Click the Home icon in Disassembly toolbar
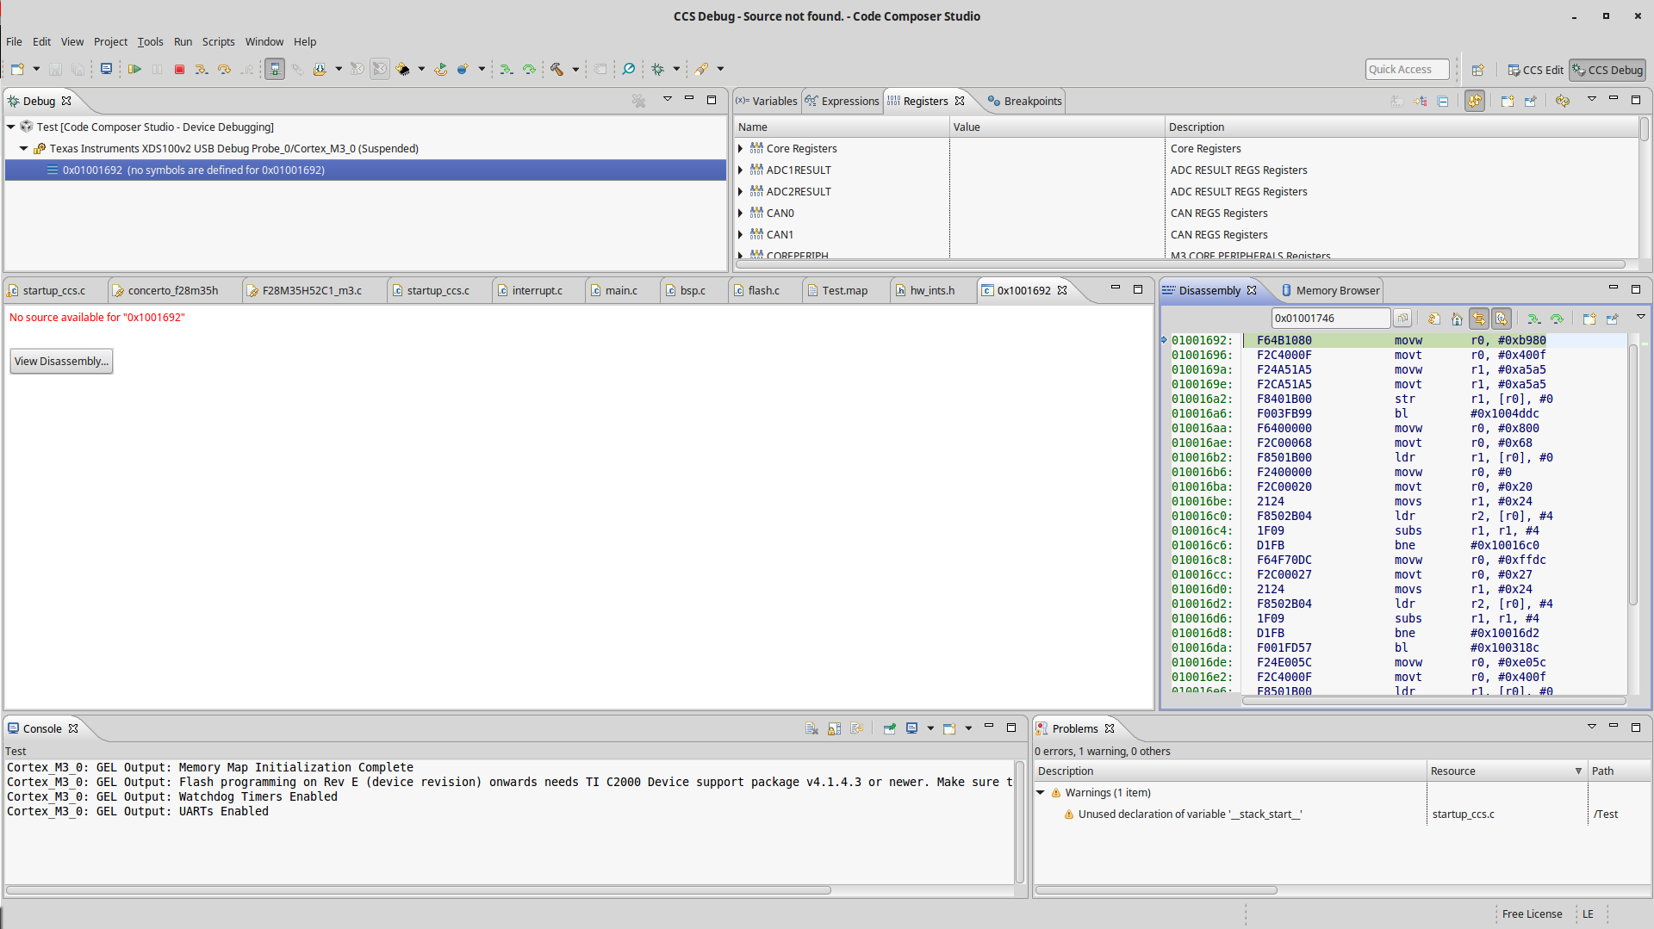Viewport: 1654px width, 929px height. pyautogui.click(x=1457, y=319)
